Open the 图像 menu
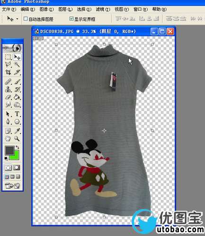This screenshot has width=205, height=236. (46, 9)
